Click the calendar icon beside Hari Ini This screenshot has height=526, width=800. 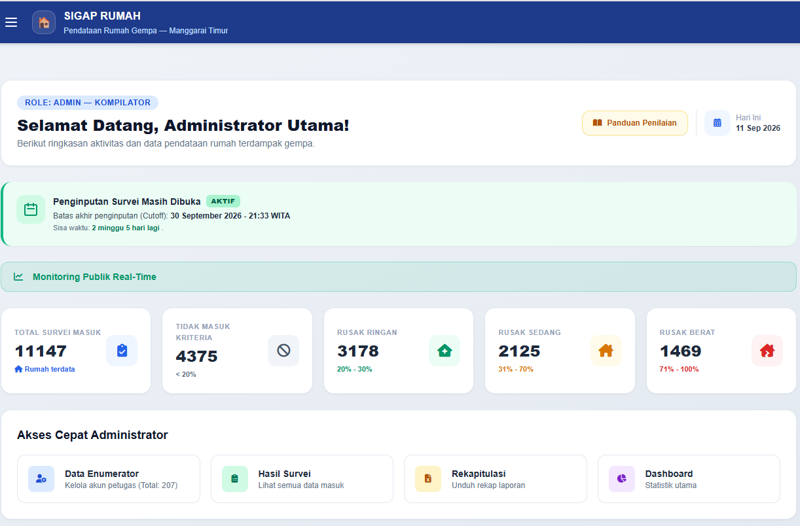[718, 123]
